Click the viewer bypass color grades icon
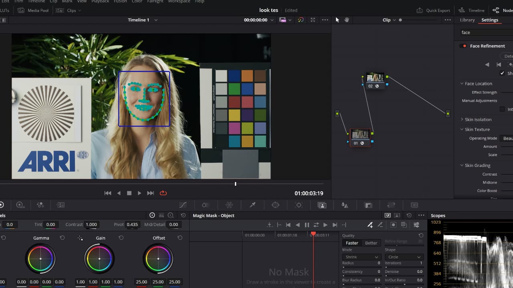Screen dimensions: 513x288 point(301,20)
